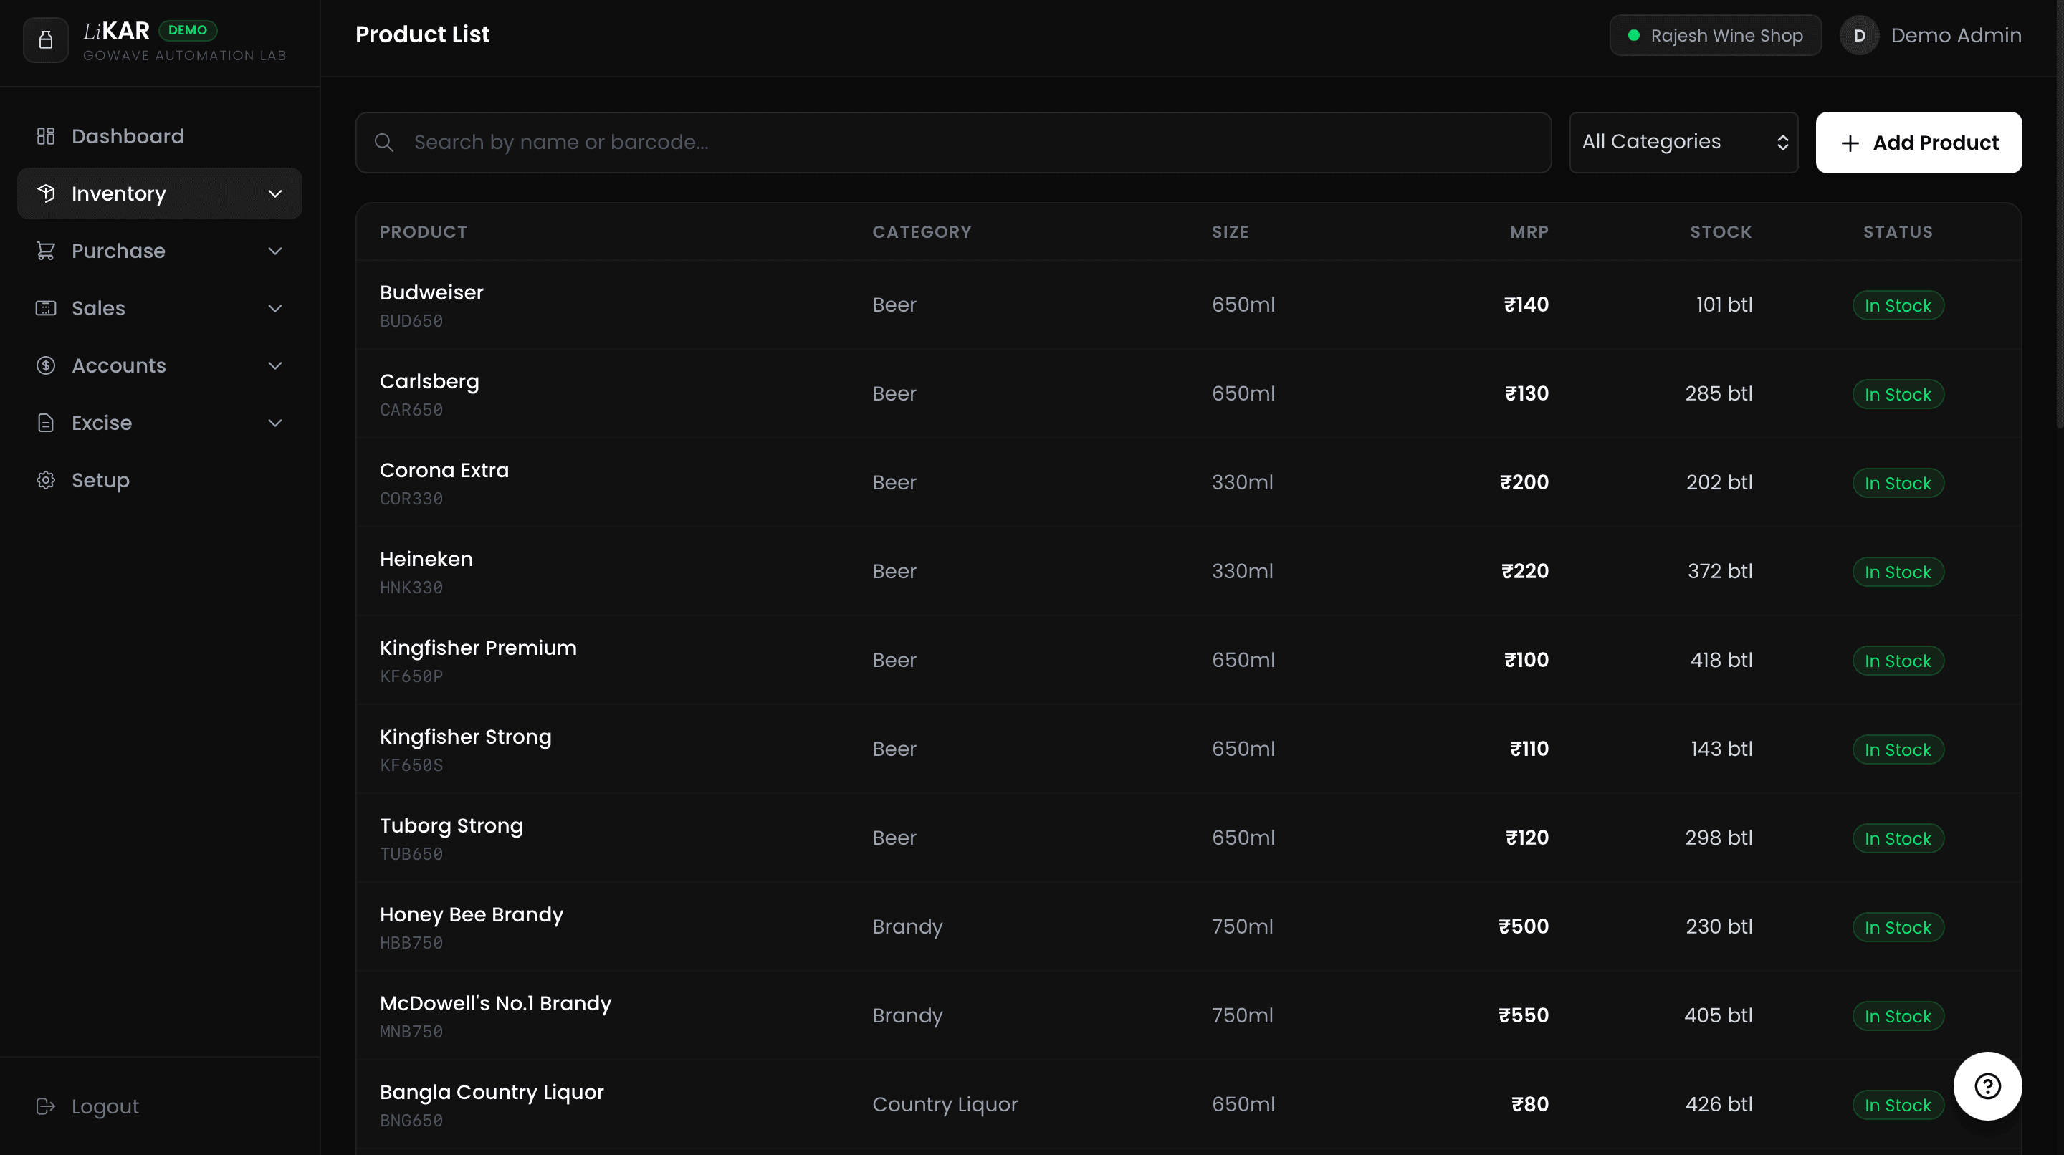Select the Tuborg Strong product name
Screen dimensions: 2064x1155
[x=451, y=826]
